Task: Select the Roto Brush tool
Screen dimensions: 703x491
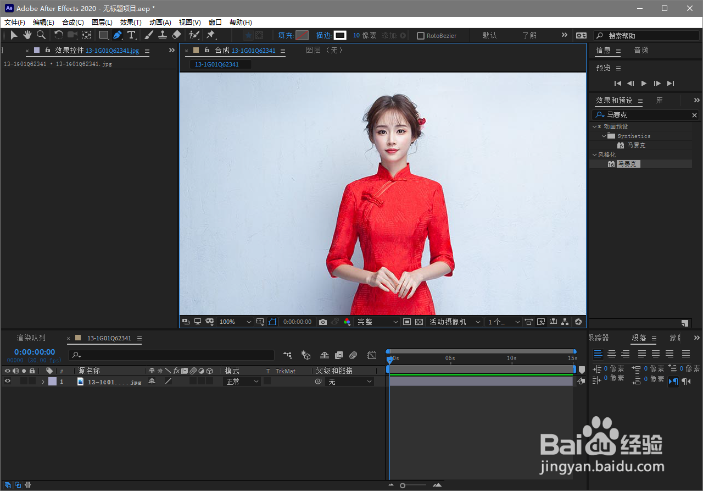Action: click(194, 35)
